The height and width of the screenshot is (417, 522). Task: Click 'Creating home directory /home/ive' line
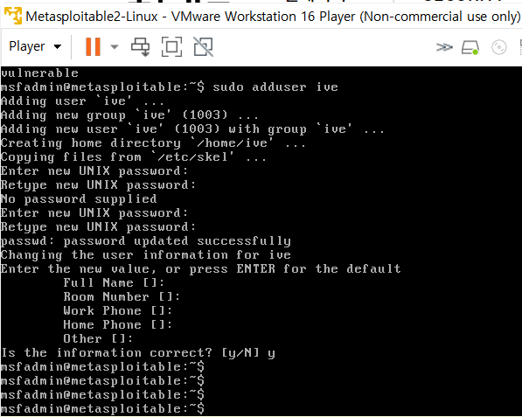(x=153, y=143)
